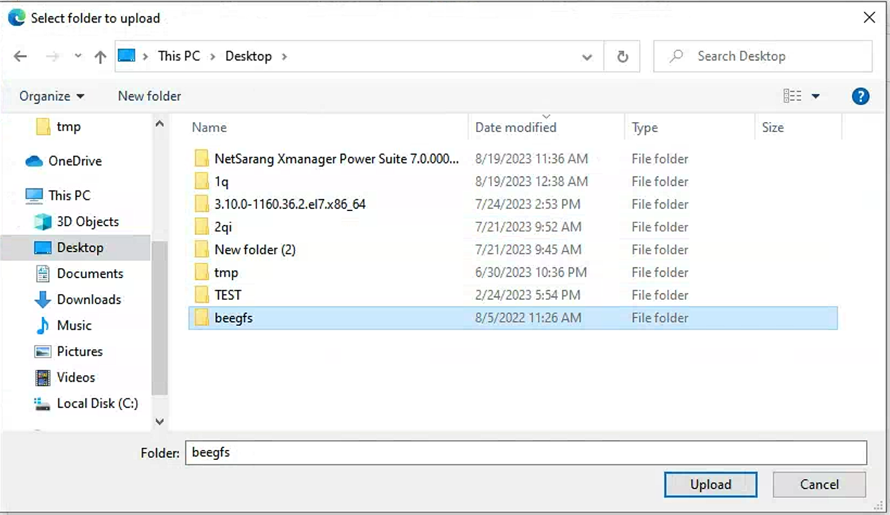Open the Organize menu
Image resolution: width=890 pixels, height=515 pixels.
coord(52,96)
